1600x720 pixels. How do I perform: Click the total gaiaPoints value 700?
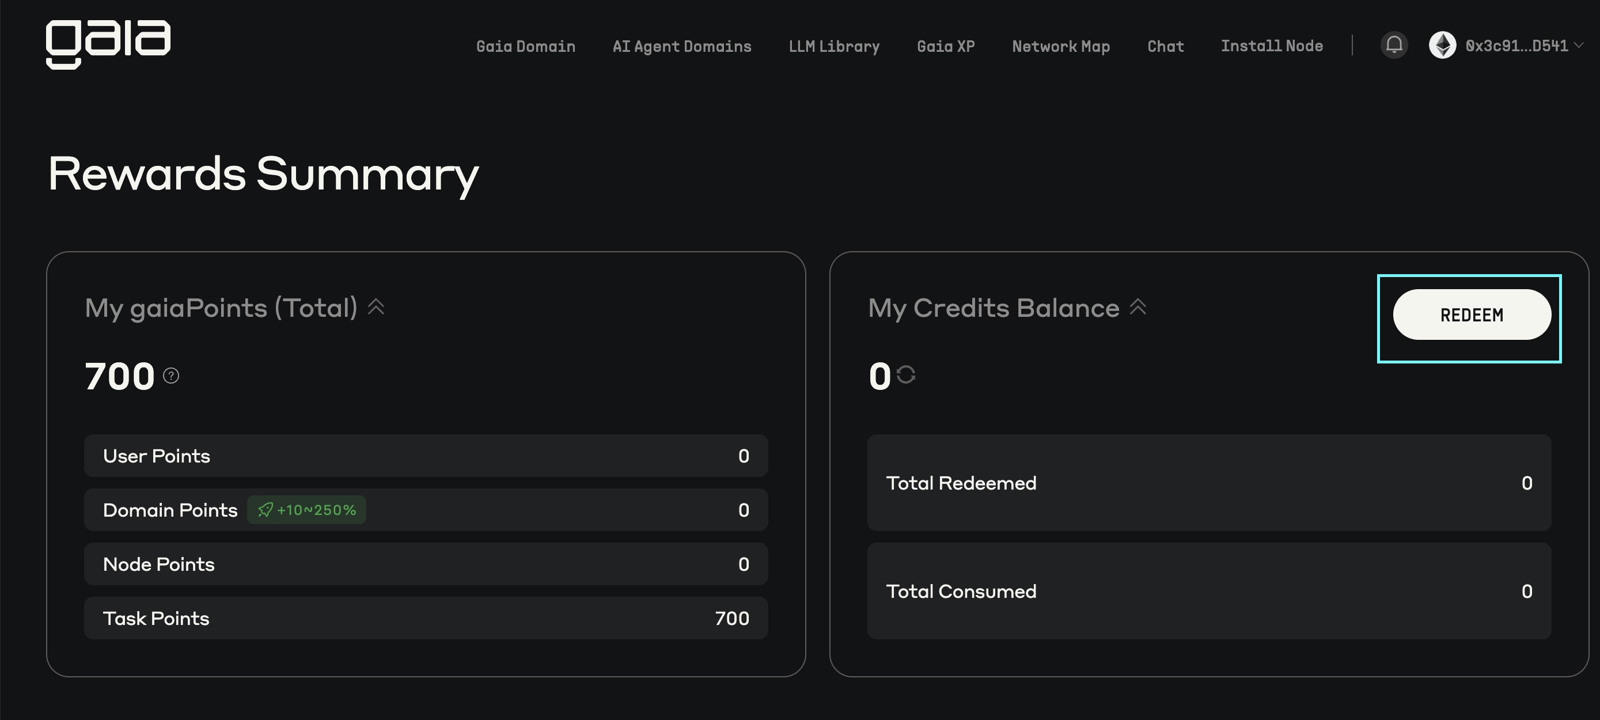pyautogui.click(x=119, y=377)
